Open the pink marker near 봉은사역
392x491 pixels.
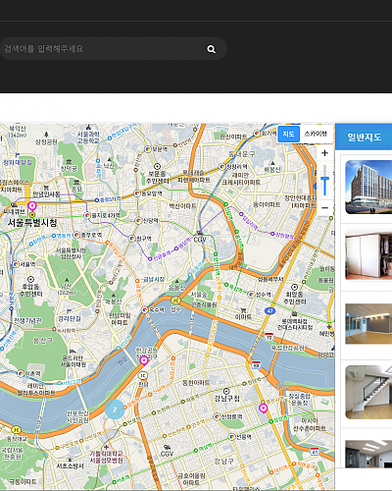pyautogui.click(x=263, y=409)
